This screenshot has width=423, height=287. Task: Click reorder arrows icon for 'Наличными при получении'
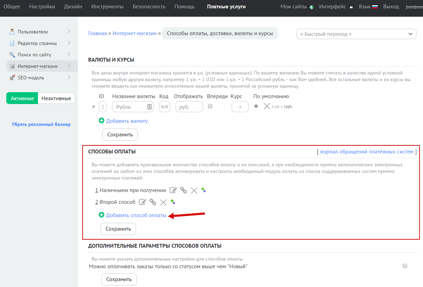coord(204,190)
